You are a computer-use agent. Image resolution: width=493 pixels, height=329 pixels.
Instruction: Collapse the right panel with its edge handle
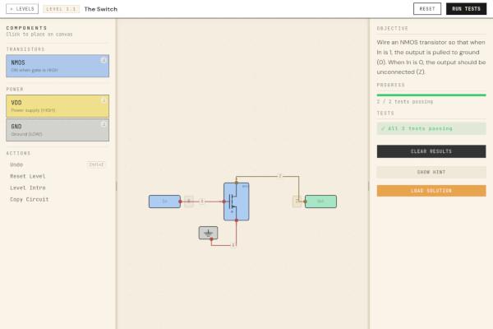pyautogui.click(x=369, y=186)
